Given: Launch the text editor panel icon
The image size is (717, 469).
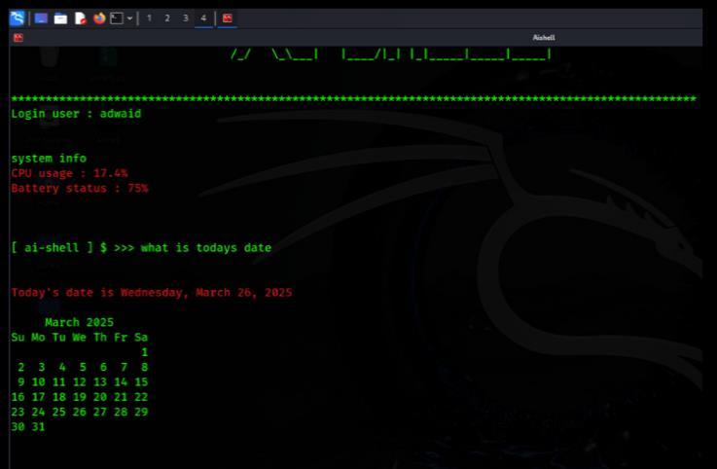Looking at the screenshot, I should point(81,18).
